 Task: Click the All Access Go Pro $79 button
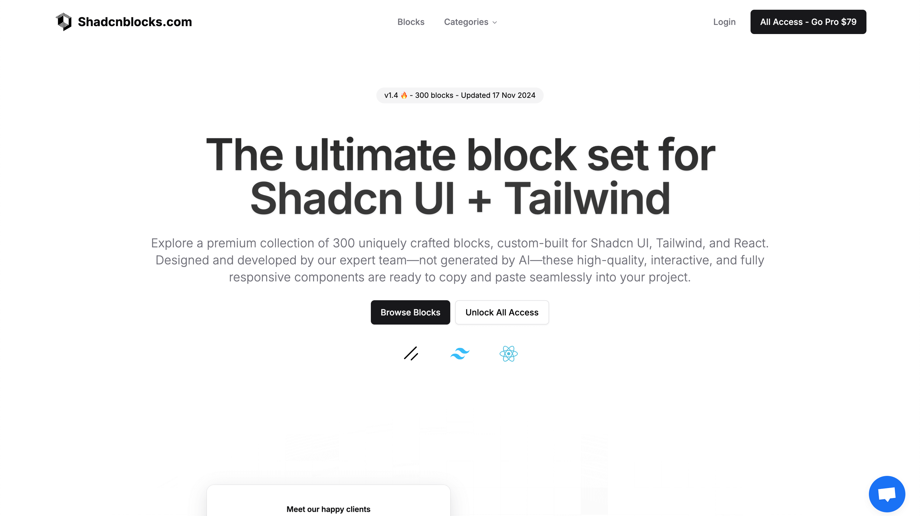pos(808,22)
